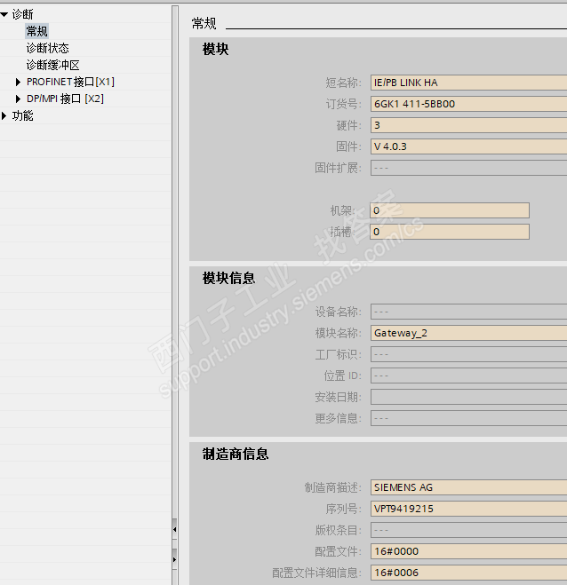Select 常规 in the navigation tree
The image size is (567, 585).
click(37, 31)
